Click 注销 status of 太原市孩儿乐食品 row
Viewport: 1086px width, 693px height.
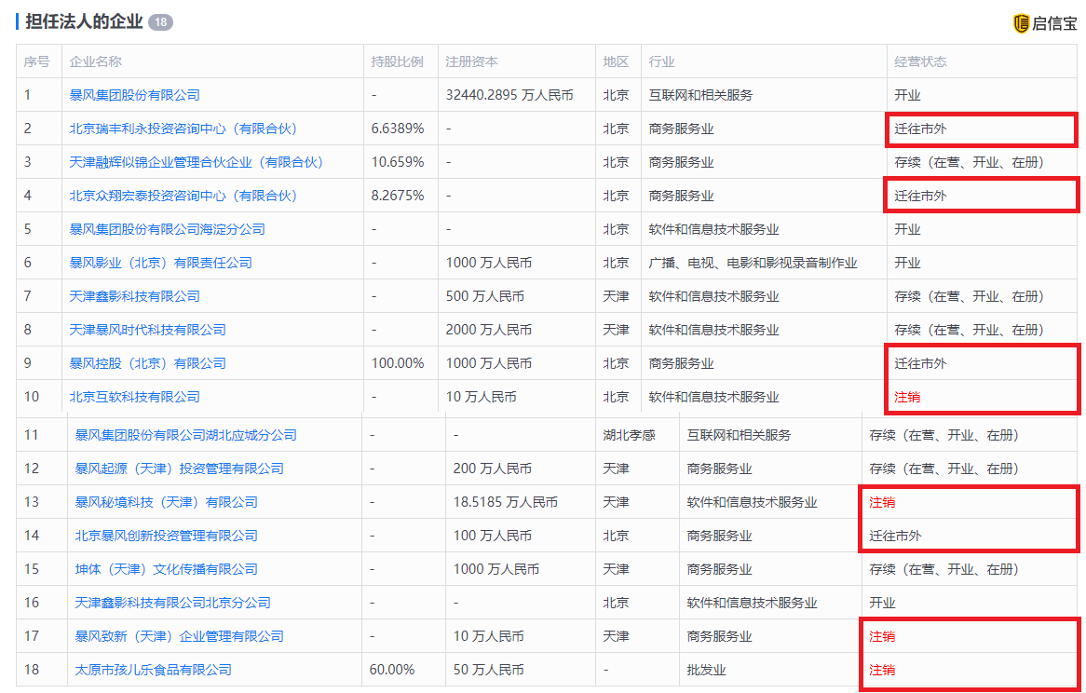[882, 670]
